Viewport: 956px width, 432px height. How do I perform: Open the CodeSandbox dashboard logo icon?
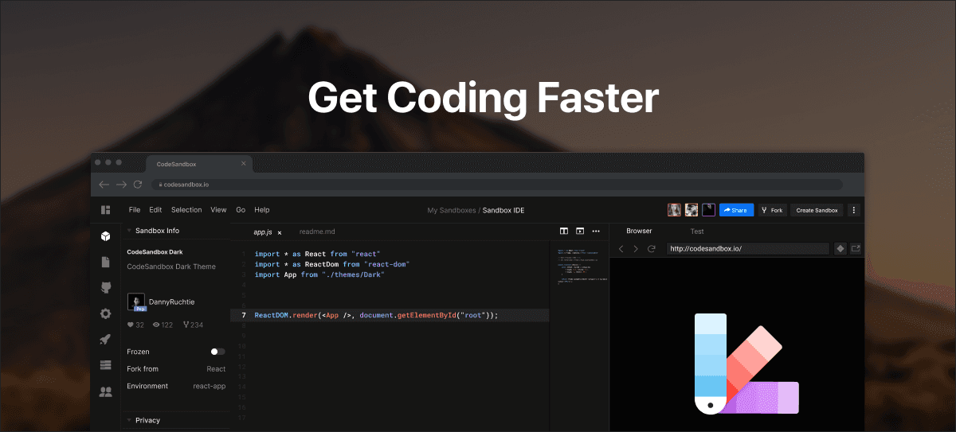pyautogui.click(x=105, y=210)
